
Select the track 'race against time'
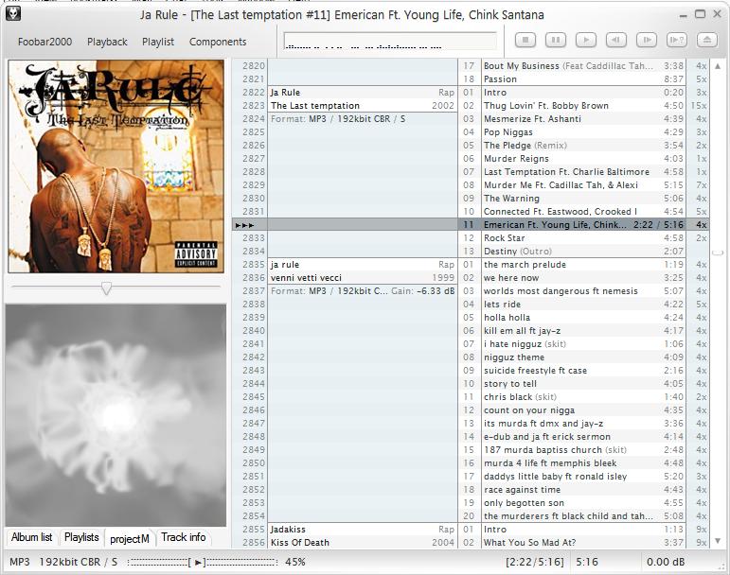click(x=583, y=490)
